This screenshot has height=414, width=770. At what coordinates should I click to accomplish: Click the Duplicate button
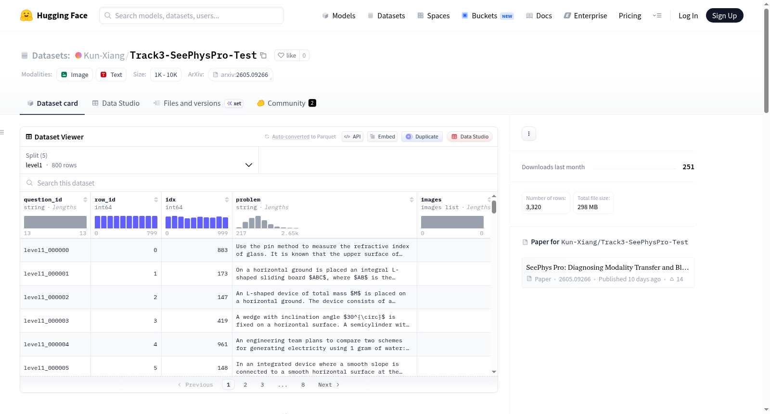[422, 137]
